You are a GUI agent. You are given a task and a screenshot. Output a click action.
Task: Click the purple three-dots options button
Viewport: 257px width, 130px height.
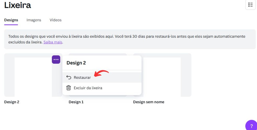pyautogui.click(x=56, y=59)
